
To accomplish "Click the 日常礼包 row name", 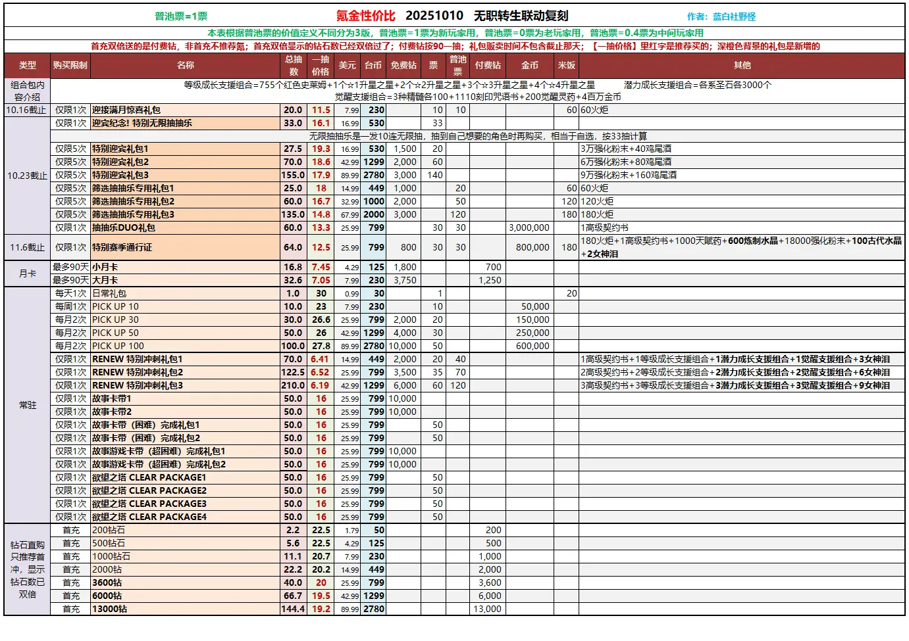I will [109, 294].
